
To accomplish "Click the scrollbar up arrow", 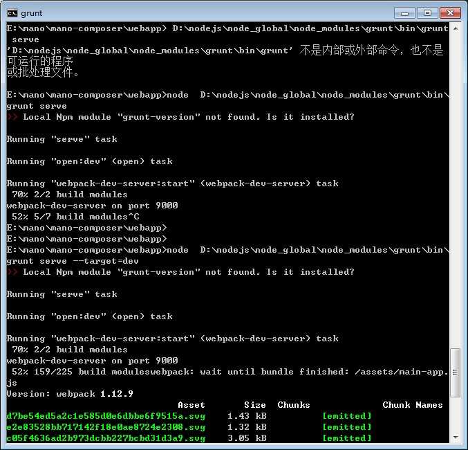I will pos(456,28).
